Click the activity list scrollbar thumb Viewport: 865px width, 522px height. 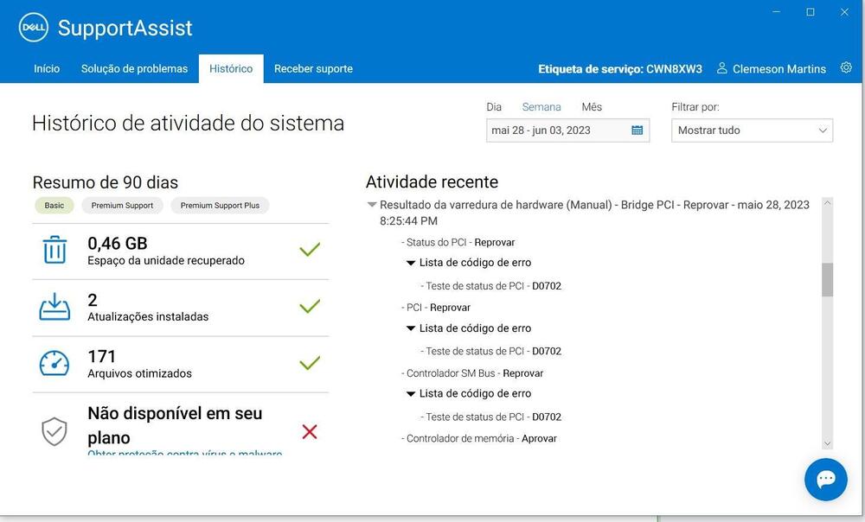[x=827, y=279]
